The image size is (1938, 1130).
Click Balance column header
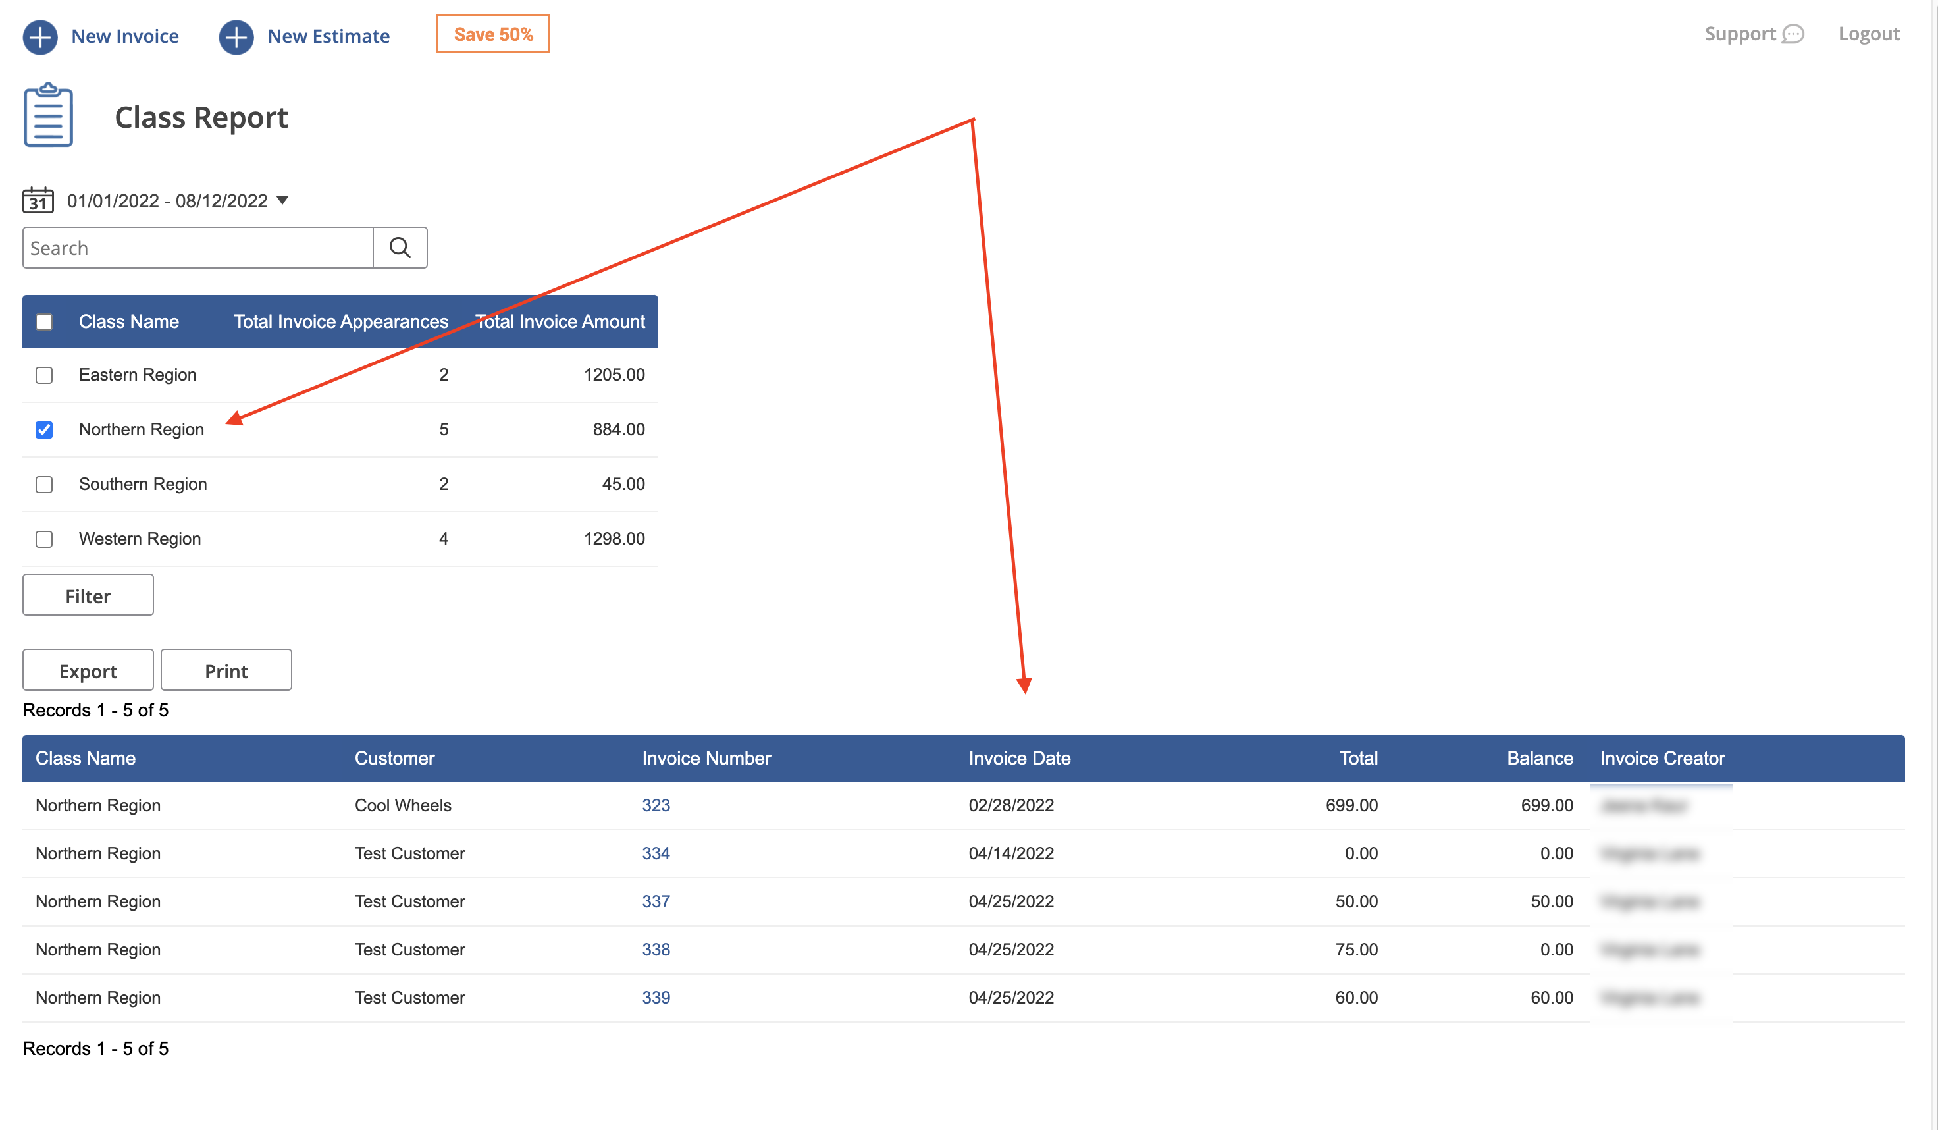click(x=1540, y=759)
